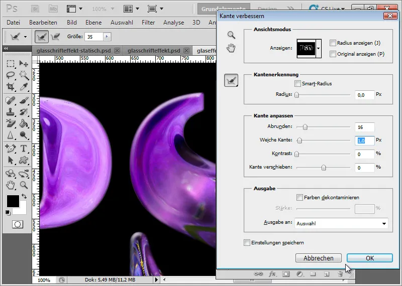402x286 pixels.
Task: Enable Radius anzeigen (J) checkbox
Action: click(x=333, y=43)
